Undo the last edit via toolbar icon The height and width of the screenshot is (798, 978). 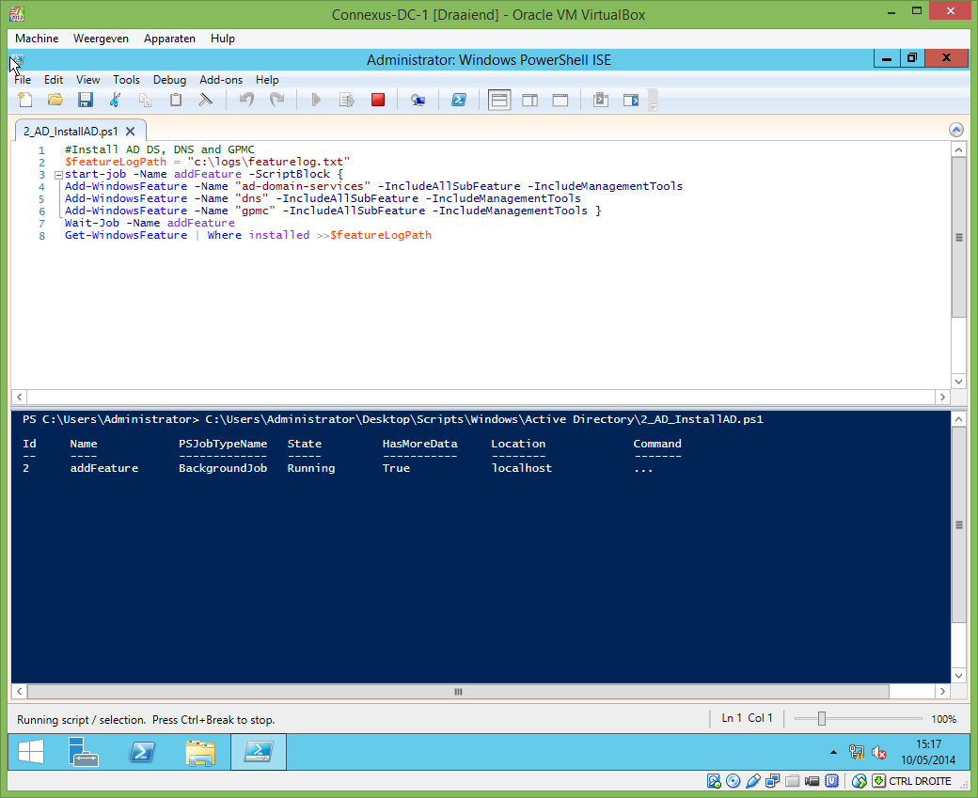coord(245,100)
